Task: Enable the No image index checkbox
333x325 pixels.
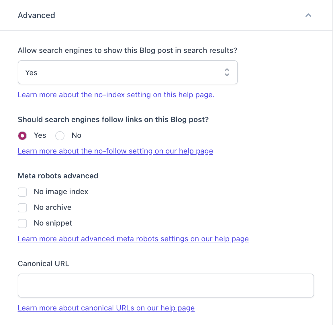Action: point(22,192)
